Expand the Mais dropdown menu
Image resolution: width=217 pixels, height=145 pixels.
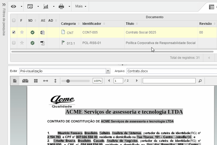pos(81,7)
